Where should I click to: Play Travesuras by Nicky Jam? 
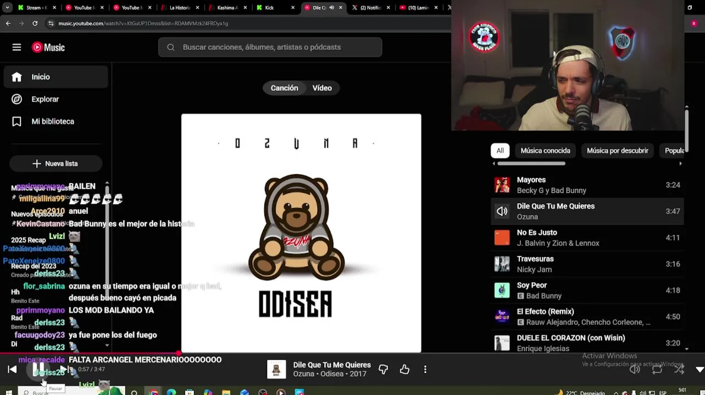[587, 264]
